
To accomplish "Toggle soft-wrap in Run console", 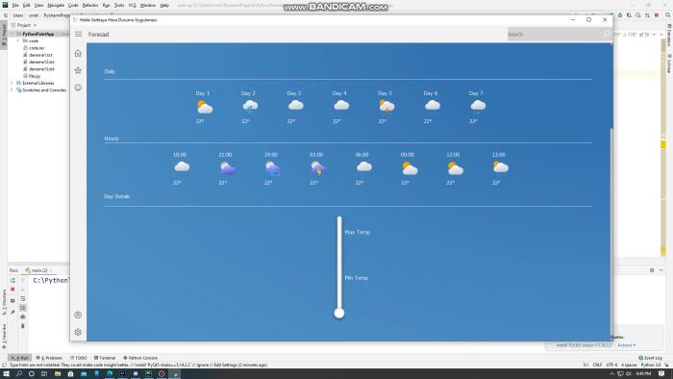I will tap(23, 299).
